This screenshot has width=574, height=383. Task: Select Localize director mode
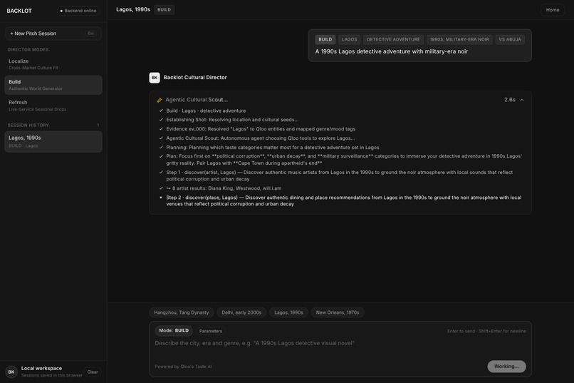tap(53, 64)
